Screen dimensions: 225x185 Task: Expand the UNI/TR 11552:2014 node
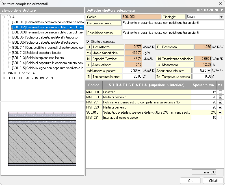pyautogui.click(x=3, y=73)
